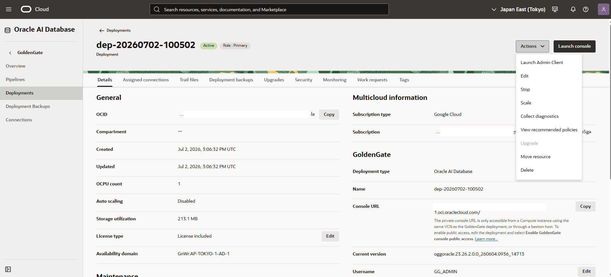Choose Delete in the Actions menu
The width and height of the screenshot is (611, 277).
pyautogui.click(x=549, y=170)
